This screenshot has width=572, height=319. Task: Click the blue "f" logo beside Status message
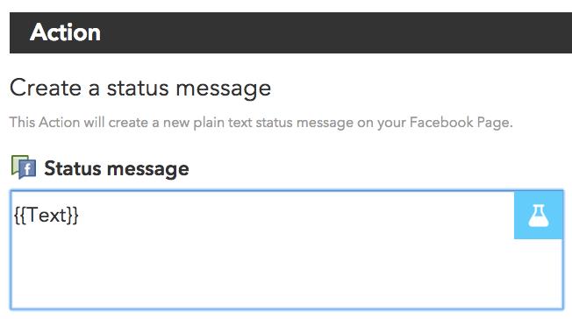27,169
